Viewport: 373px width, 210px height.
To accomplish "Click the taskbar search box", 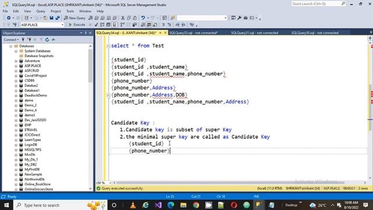I will pos(61,205).
